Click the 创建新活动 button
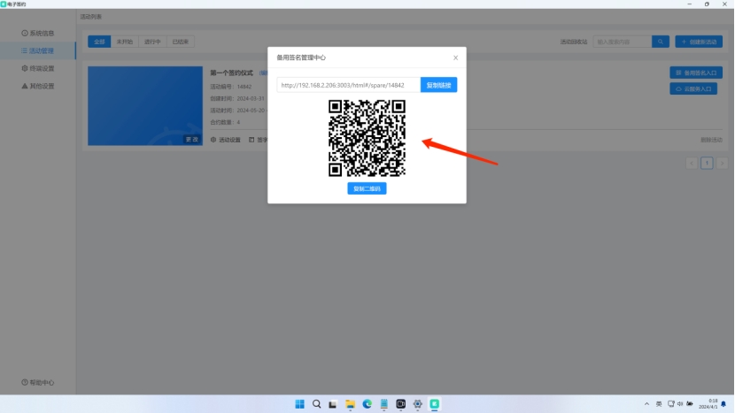Screen dimensions: 735x413 (x=699, y=42)
